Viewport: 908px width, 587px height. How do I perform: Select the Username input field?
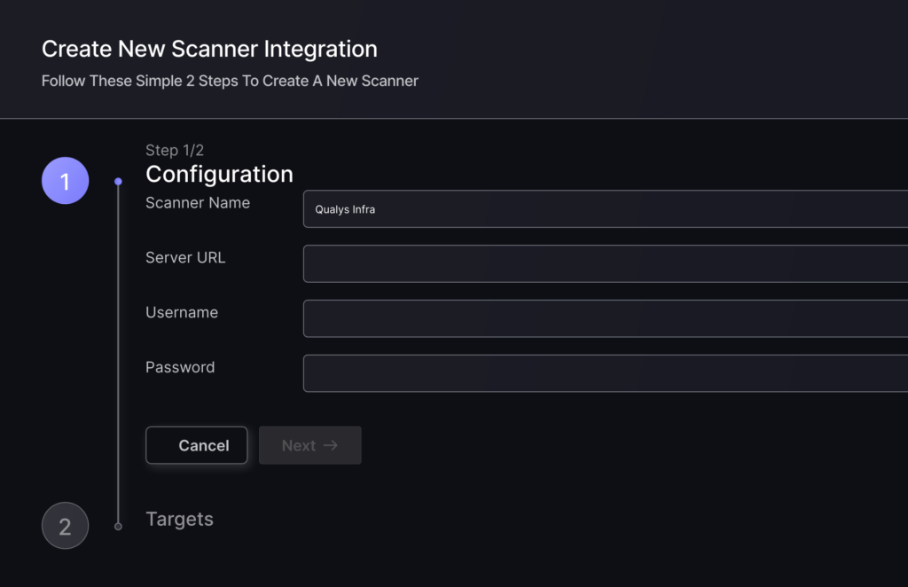(x=606, y=318)
